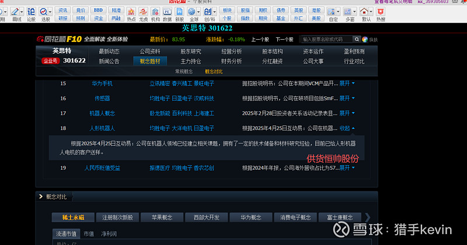The image size is (467, 245).
Task: Click the 期权 toolbar button
Action: 263,10
